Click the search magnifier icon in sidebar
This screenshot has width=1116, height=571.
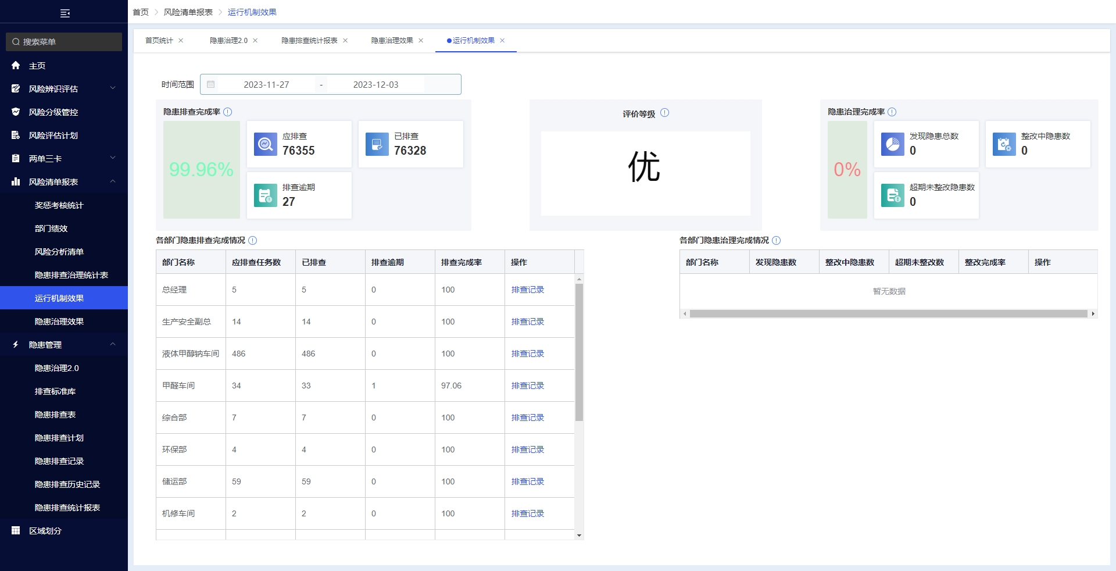coord(16,42)
